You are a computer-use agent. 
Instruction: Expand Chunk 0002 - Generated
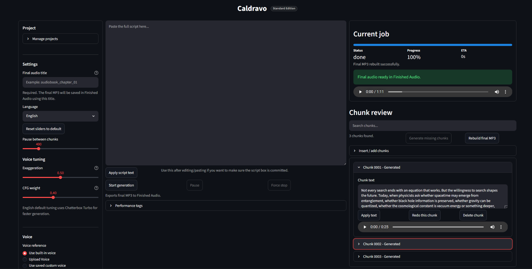coord(433,244)
